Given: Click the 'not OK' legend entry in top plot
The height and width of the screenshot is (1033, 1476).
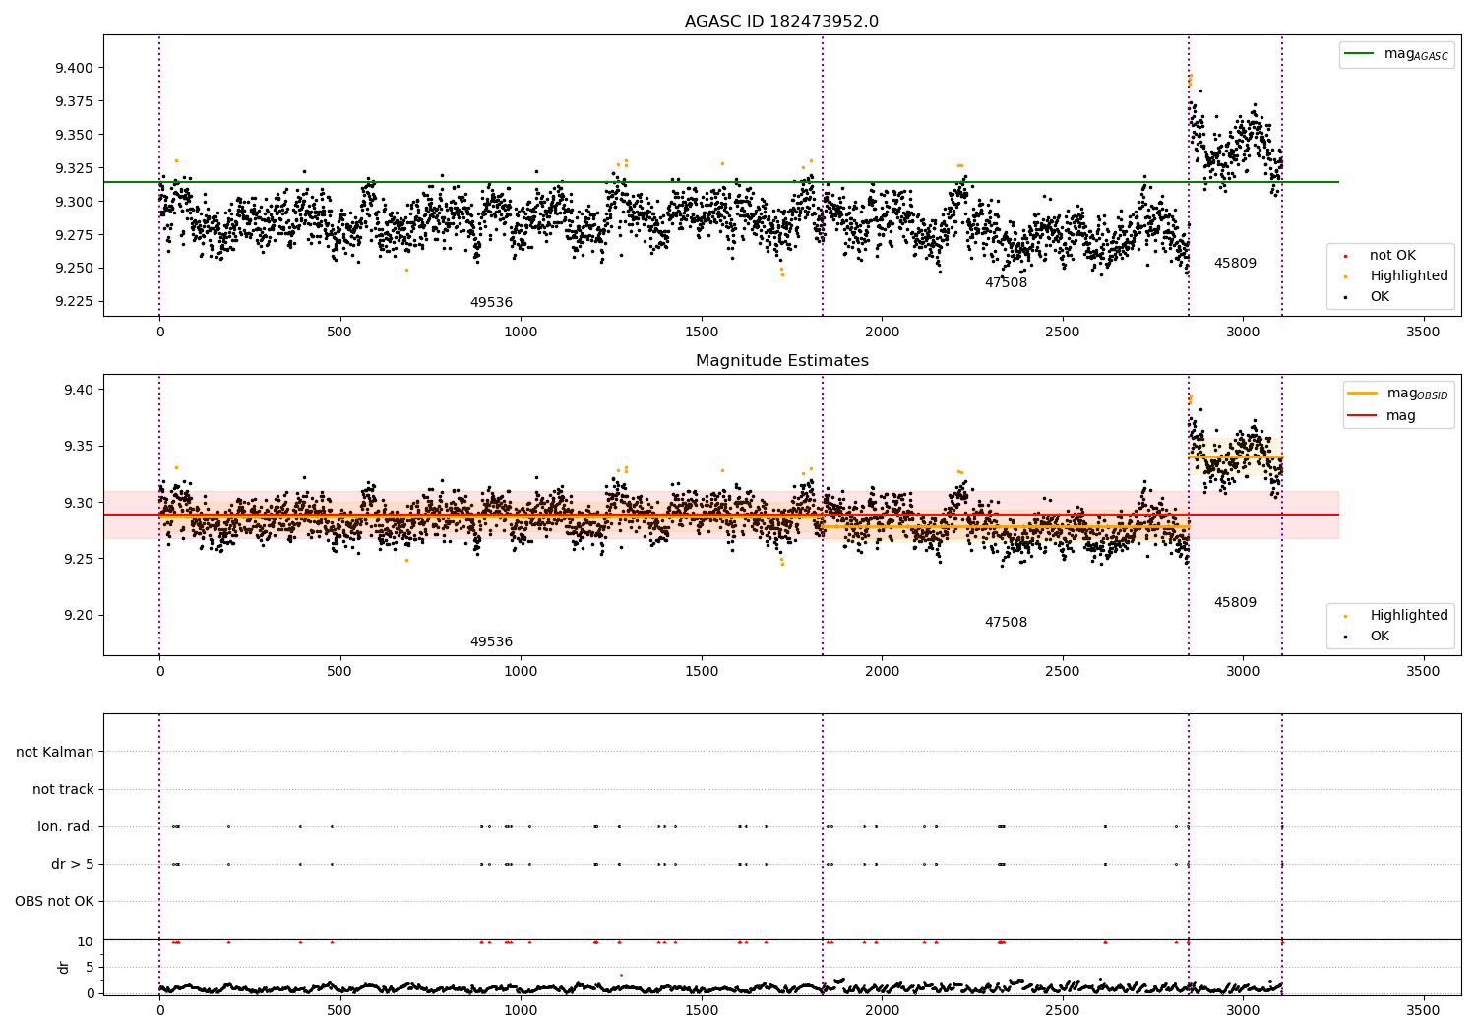Looking at the screenshot, I should 1392,256.
